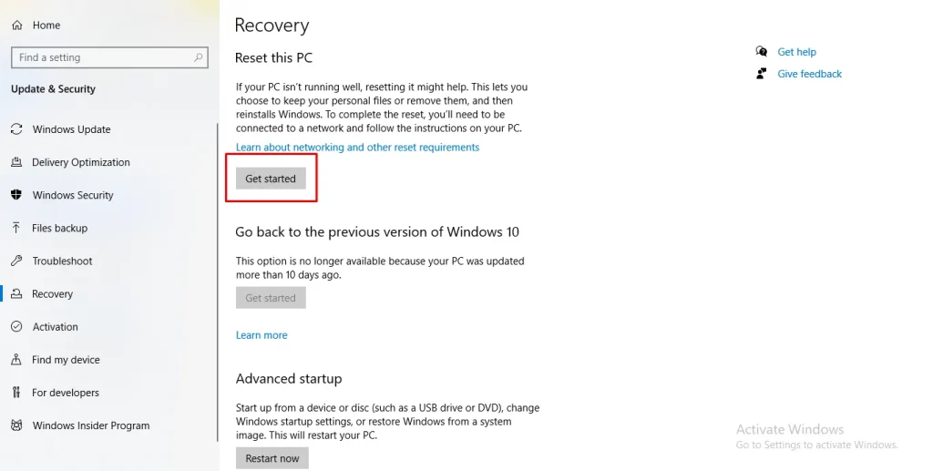Follow the Learn more link
Image resolution: width=933 pixels, height=471 pixels.
pyautogui.click(x=261, y=335)
